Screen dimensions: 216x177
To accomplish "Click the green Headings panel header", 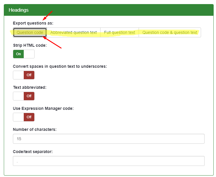I will coord(108,10).
